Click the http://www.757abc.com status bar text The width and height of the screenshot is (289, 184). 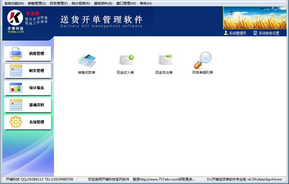pos(159,179)
